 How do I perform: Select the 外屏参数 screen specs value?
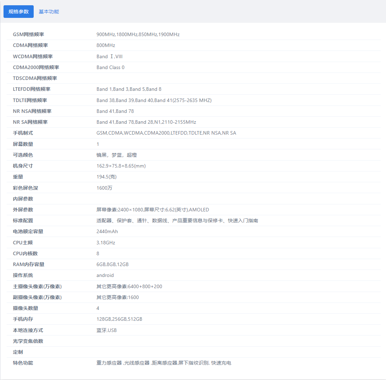(x=153, y=210)
